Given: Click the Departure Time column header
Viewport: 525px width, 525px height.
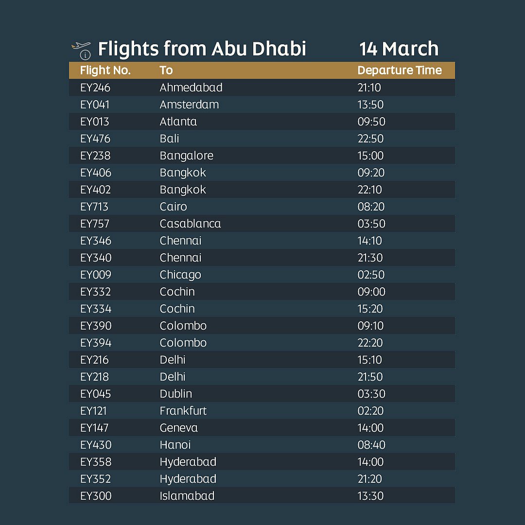Looking at the screenshot, I should [400, 70].
